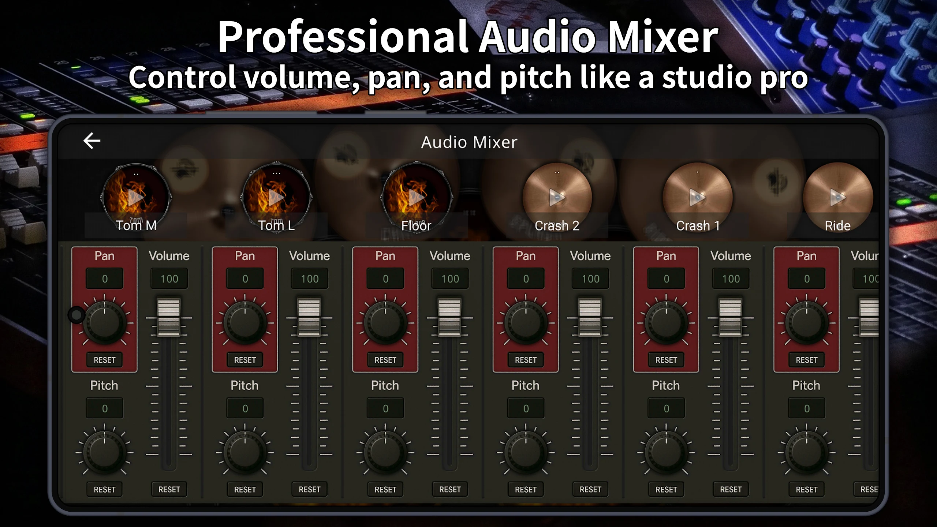Select the Crash 2 pitch value field

[526, 408]
